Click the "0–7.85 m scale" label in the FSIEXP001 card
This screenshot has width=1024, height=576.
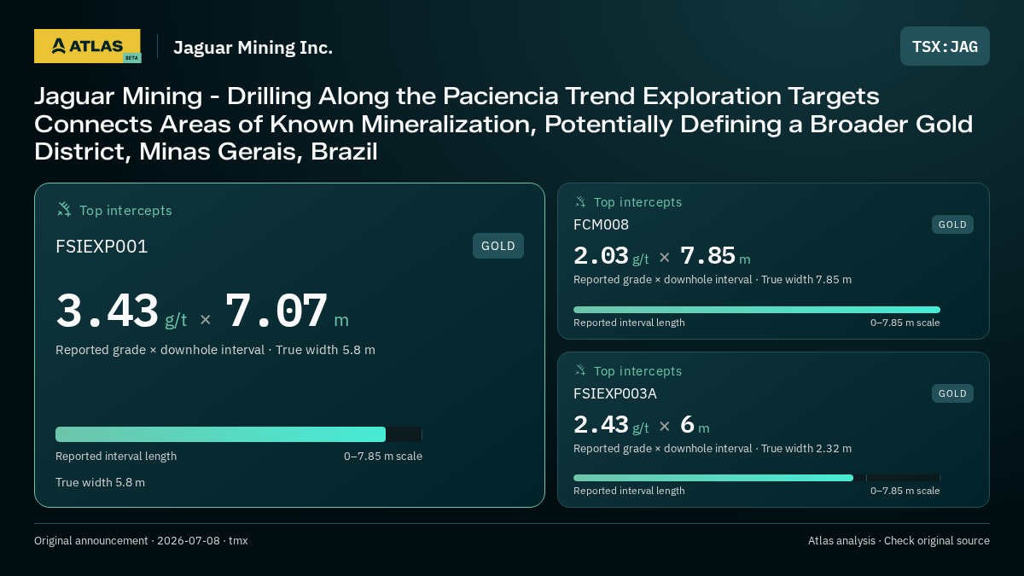coord(383,456)
